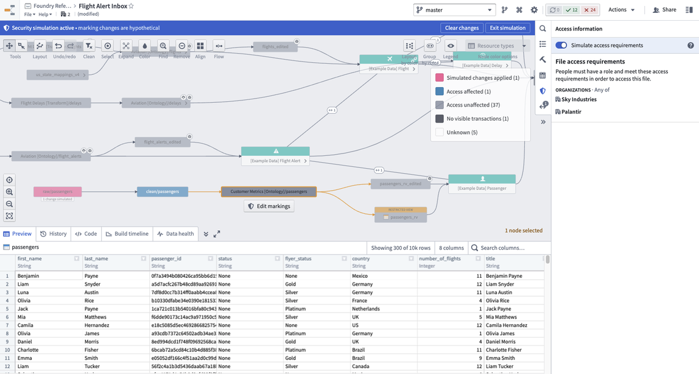
Task: Toggle the Legend eye button
Action: tap(451, 46)
